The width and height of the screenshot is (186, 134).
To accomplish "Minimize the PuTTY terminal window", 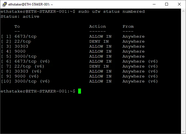I will 154,4.
